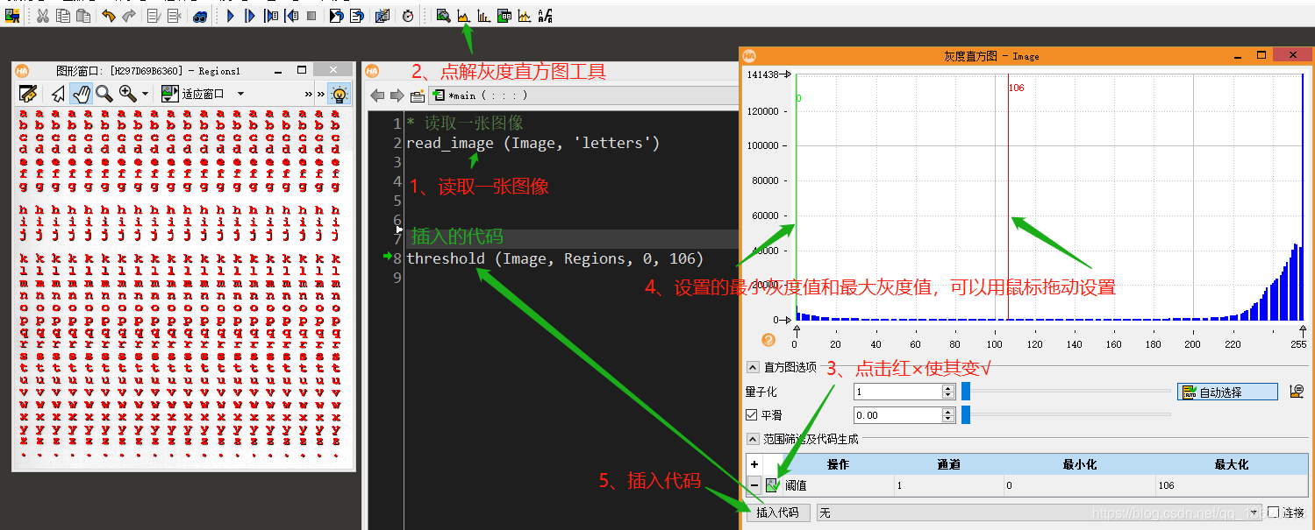Click the leftmost window-layout icon in main toolbar

tap(12, 16)
